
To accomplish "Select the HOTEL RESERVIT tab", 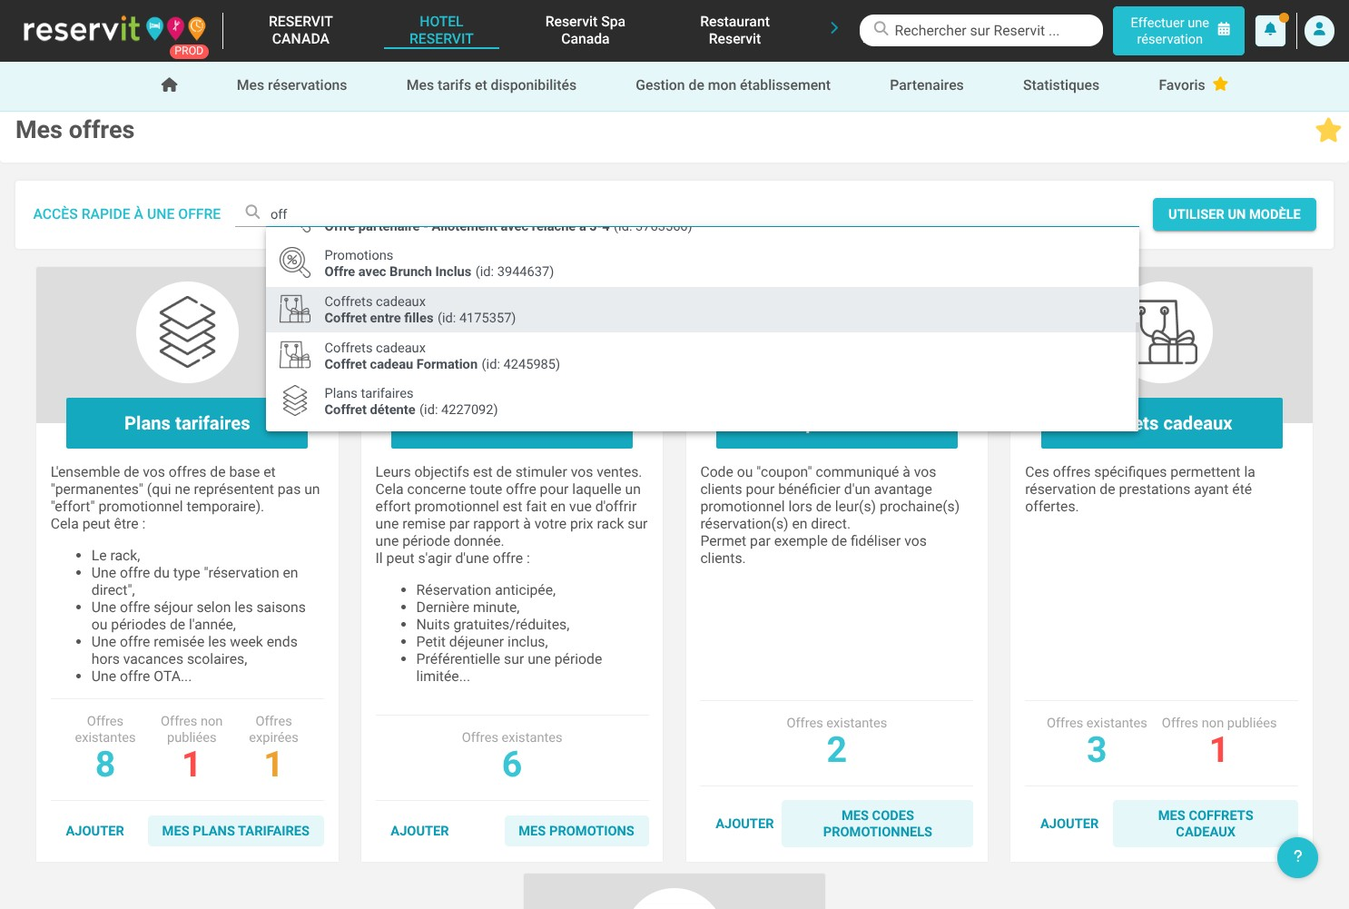I will coord(441,30).
